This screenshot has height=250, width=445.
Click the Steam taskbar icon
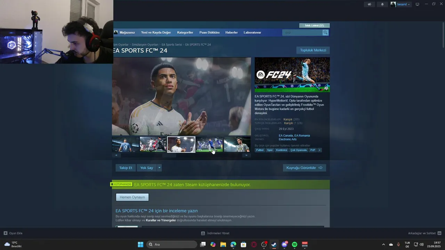pyautogui.click(x=274, y=244)
